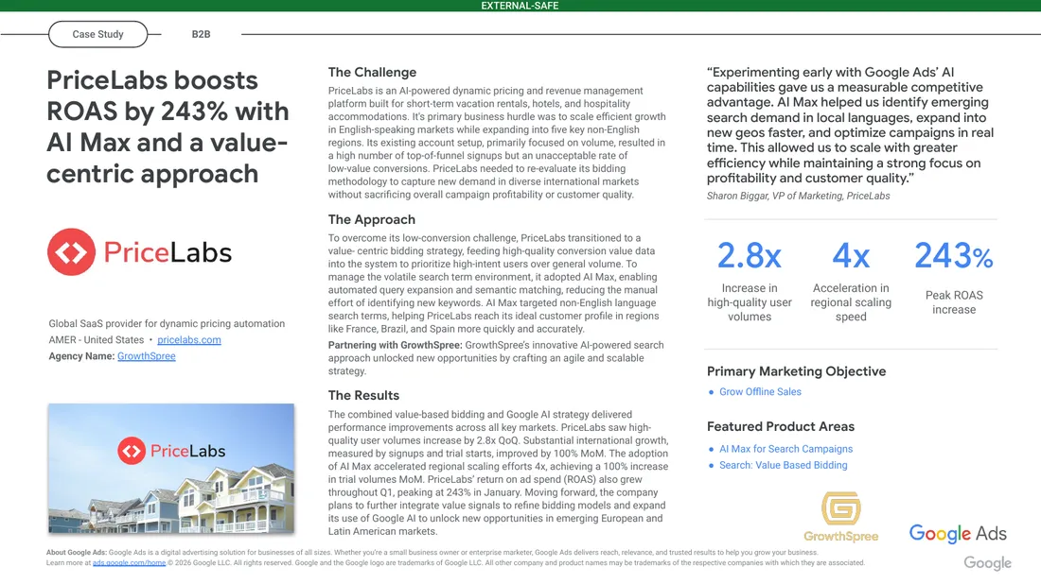1041x584 pixels.
Task: Click the GrowthSpree gold logo
Action: coord(841,516)
